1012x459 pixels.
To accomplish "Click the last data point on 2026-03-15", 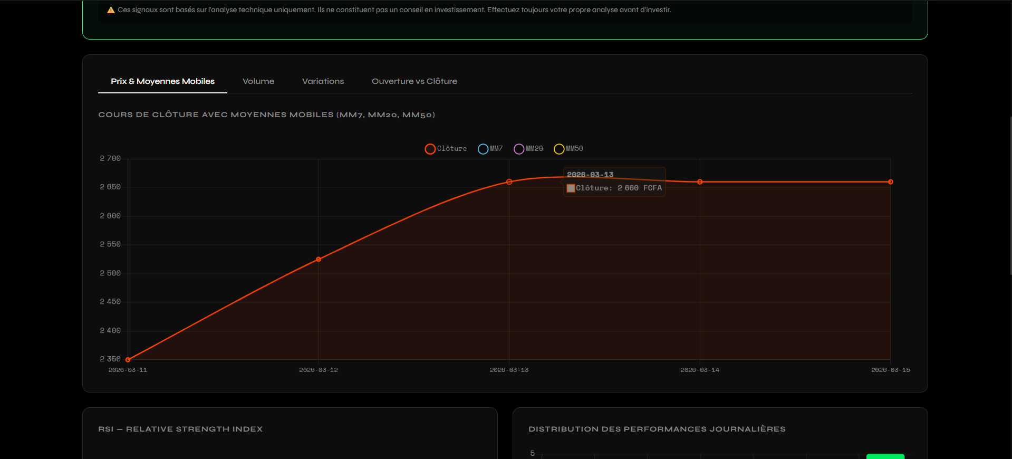I will pos(890,182).
